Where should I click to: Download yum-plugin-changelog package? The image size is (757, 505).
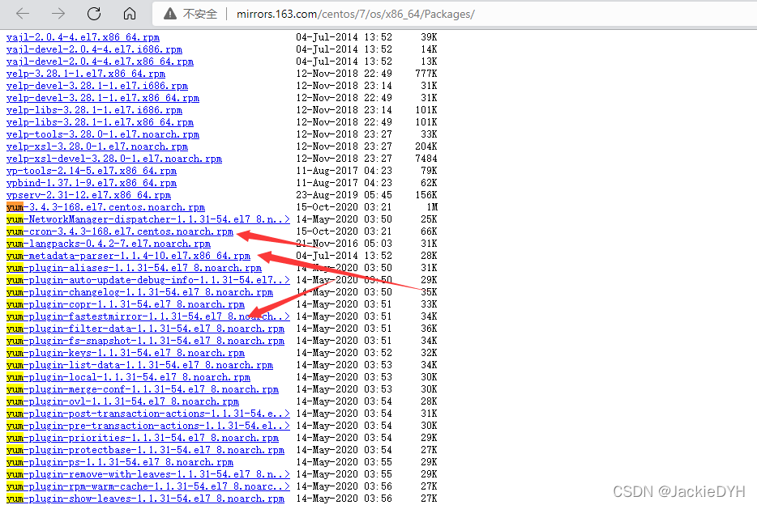click(x=139, y=292)
